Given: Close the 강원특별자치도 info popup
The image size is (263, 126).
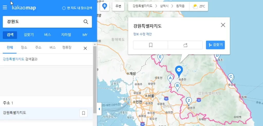Looking at the screenshot, I should [x=223, y=25].
